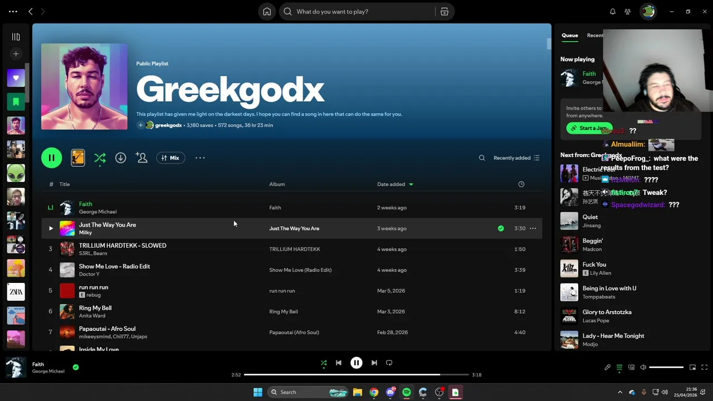Go back with the left arrow
The height and width of the screenshot is (401, 713).
coord(31,12)
